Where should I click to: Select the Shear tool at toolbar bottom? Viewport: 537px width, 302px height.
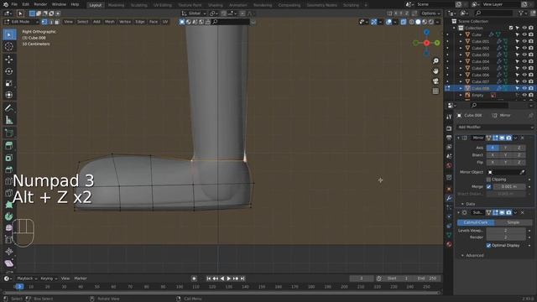point(9,263)
